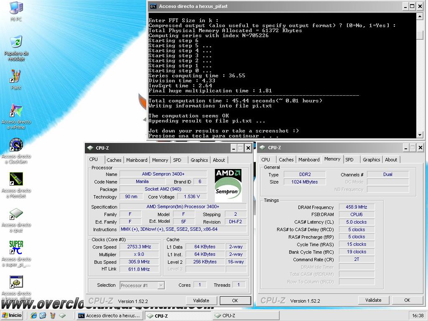
Task: Click the console window title bar icon
Action: click(x=153, y=6)
